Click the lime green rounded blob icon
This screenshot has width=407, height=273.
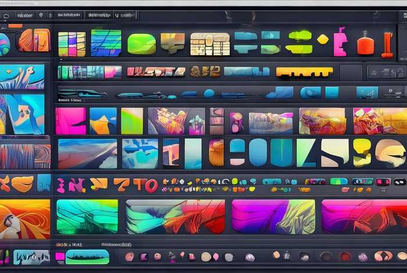141,44
